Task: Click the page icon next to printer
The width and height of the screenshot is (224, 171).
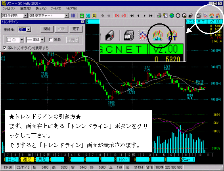Action: click(165, 15)
